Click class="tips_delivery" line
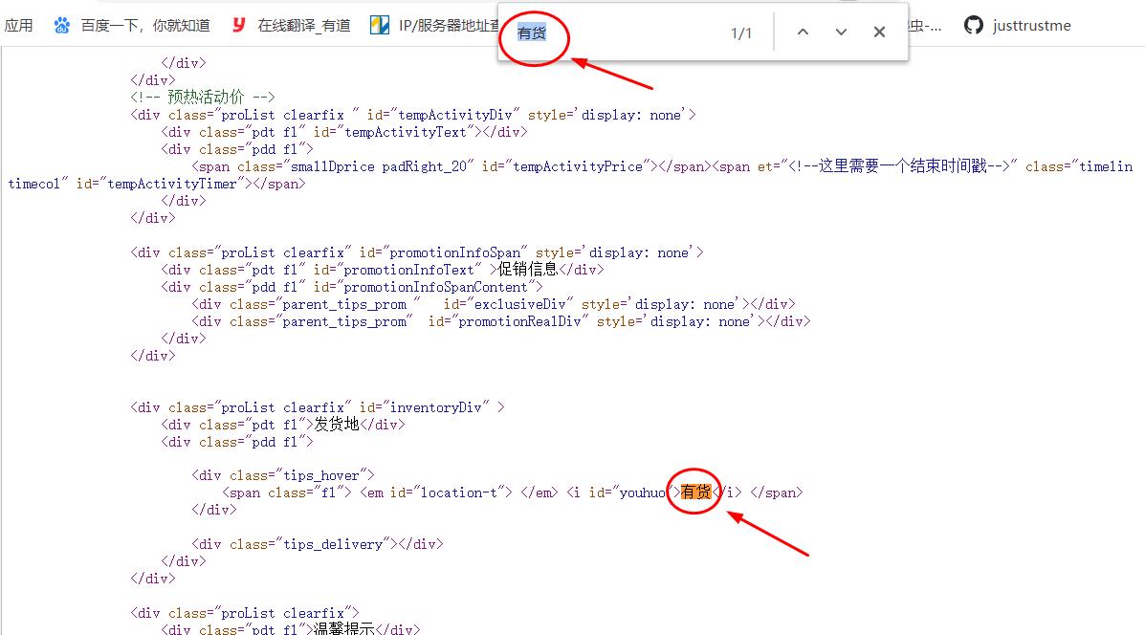The width and height of the screenshot is (1145, 635). coord(318,544)
